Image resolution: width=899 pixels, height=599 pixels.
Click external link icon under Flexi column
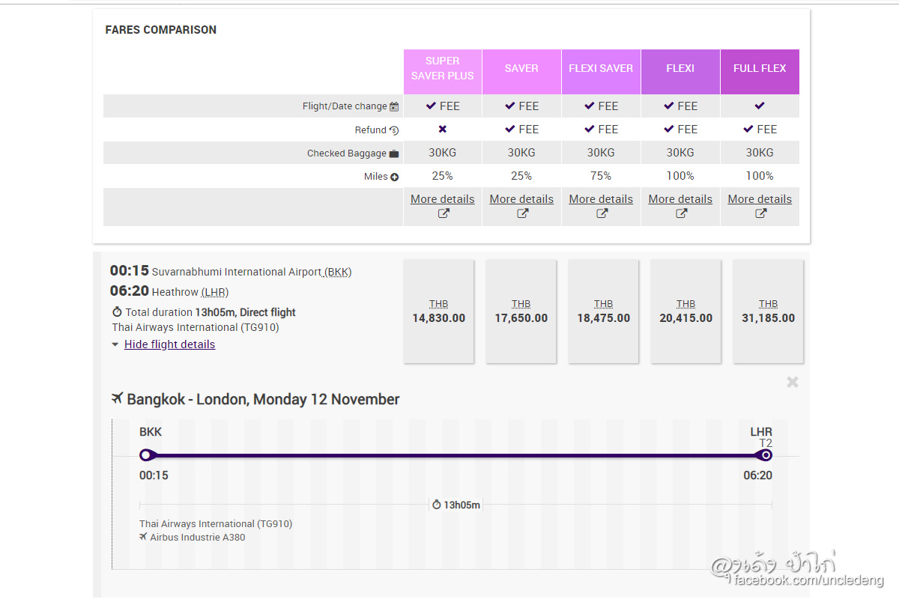click(681, 213)
